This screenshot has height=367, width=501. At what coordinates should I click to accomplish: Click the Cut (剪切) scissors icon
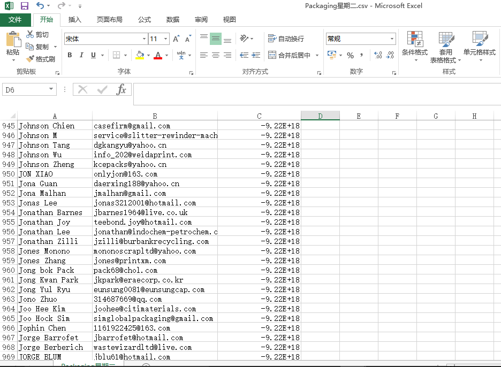tap(30, 35)
